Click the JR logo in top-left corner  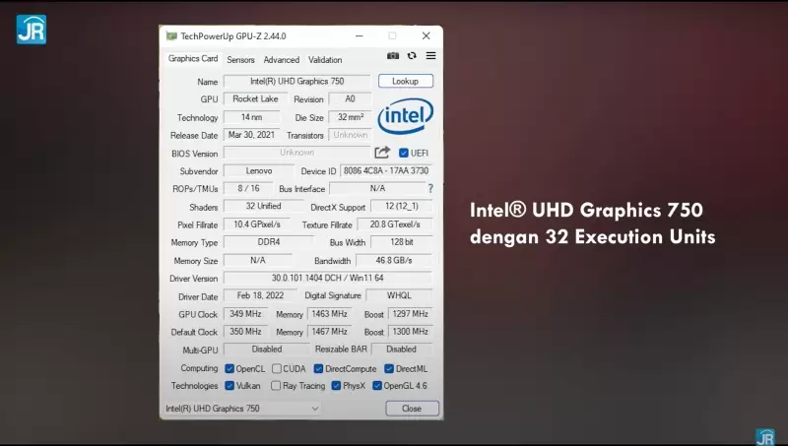32,30
